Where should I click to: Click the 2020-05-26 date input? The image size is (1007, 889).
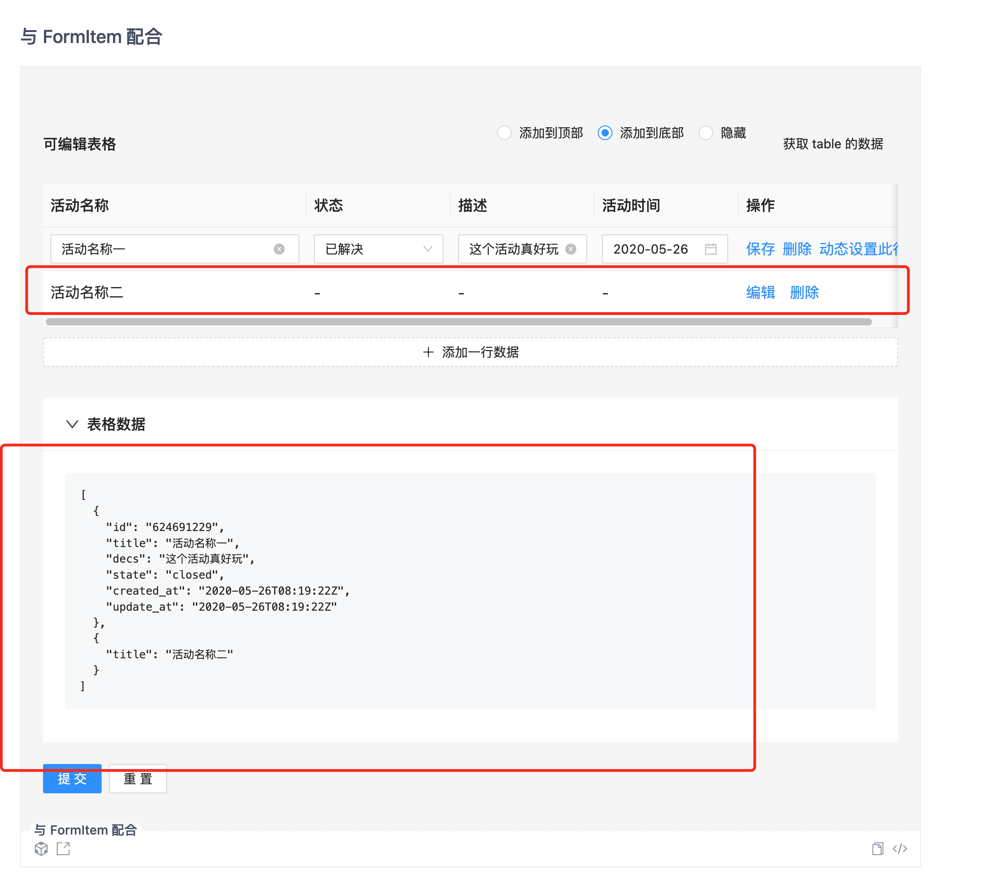coord(650,249)
